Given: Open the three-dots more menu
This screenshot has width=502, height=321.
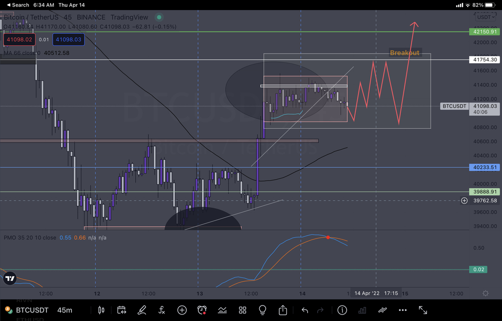Looking at the screenshot, I should (403, 310).
